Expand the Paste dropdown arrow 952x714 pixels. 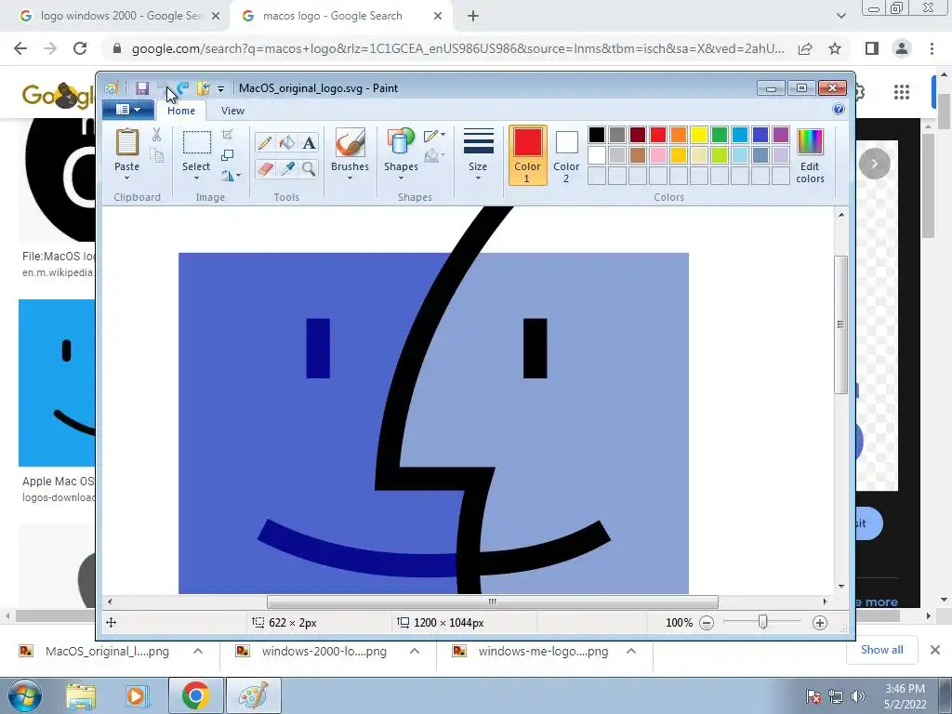tap(126, 178)
